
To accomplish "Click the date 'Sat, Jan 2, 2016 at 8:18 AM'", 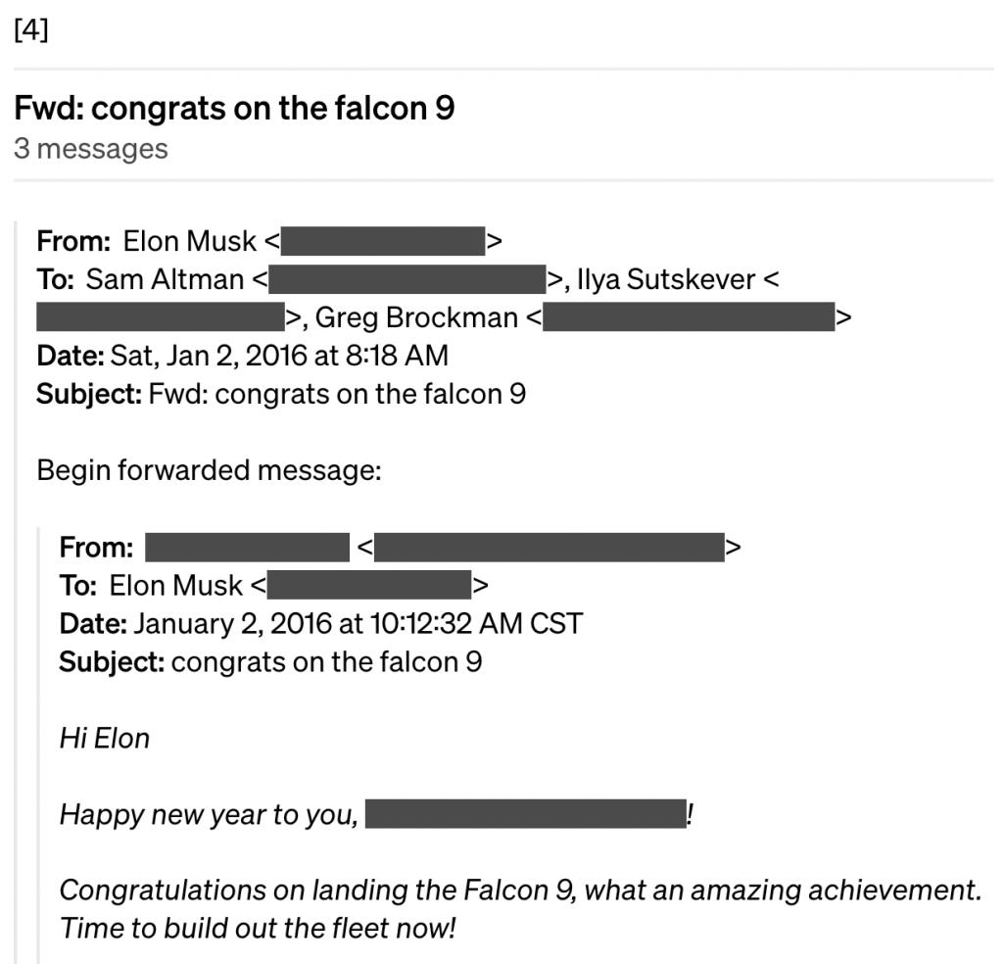I will click(x=279, y=356).
